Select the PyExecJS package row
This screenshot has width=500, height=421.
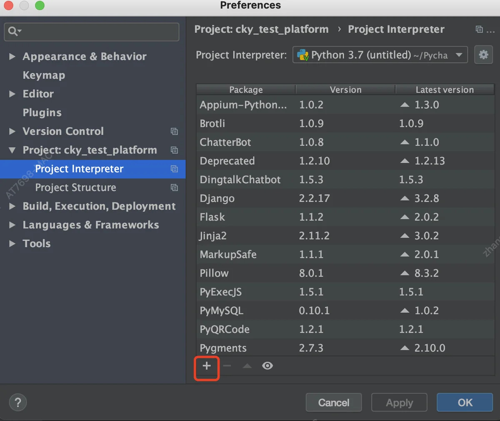[x=345, y=292]
